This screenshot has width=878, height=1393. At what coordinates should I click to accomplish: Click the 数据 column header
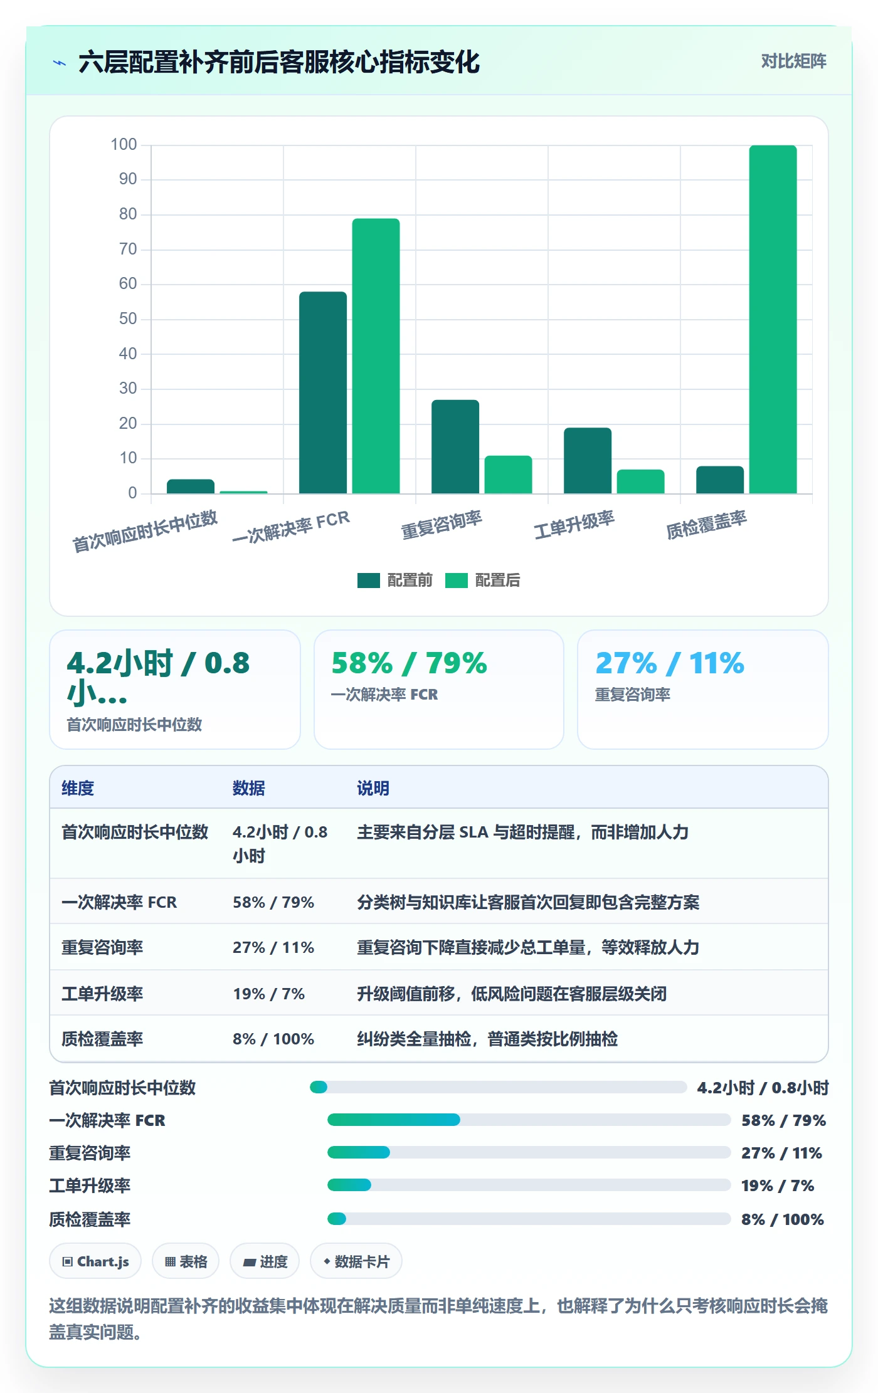[x=248, y=788]
